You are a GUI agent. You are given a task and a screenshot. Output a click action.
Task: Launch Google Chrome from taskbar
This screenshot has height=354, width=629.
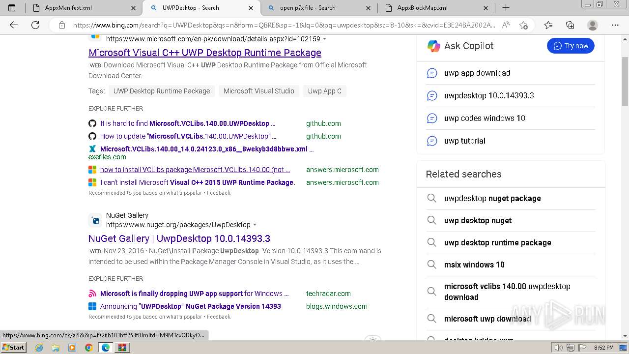[88, 348]
